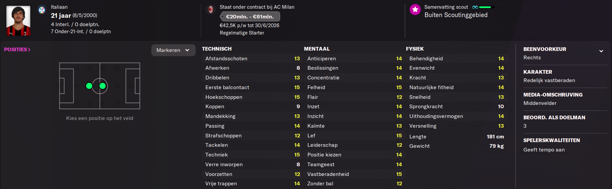Click the Italian nationality flag icon
This screenshot has width=612, height=189.
click(42, 10)
